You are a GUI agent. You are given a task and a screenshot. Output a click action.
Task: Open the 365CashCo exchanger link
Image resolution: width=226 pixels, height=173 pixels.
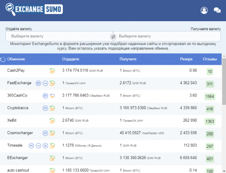point(17,96)
